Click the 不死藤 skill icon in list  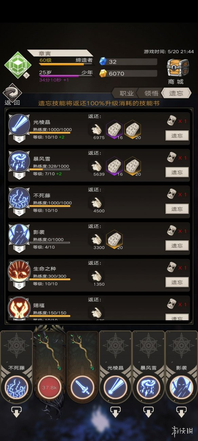click(19, 198)
